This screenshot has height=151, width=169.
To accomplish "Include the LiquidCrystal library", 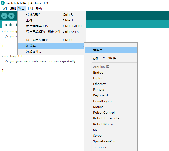I will (111, 101).
